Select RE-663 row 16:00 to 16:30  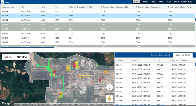[x=98, y=42]
